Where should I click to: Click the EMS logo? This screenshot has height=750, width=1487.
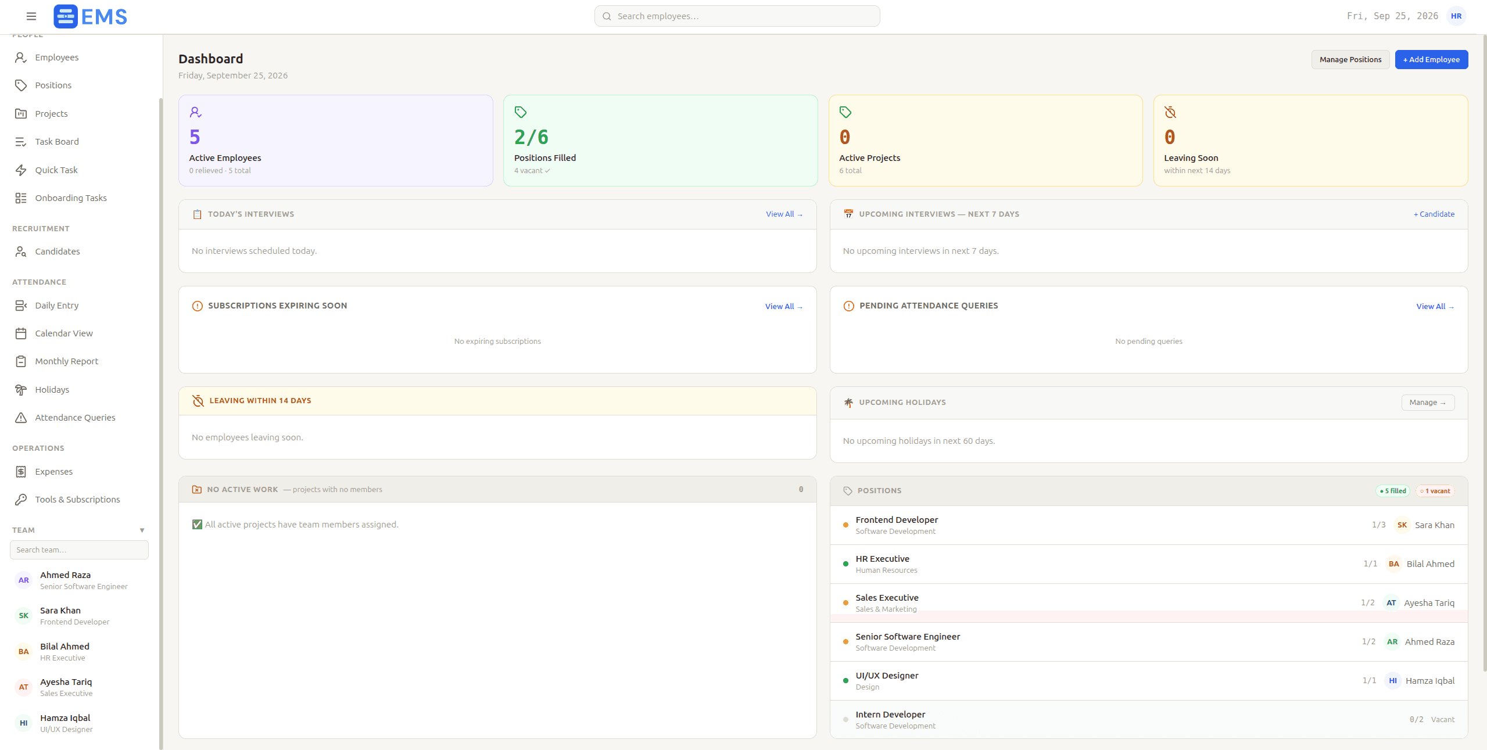pos(91,16)
